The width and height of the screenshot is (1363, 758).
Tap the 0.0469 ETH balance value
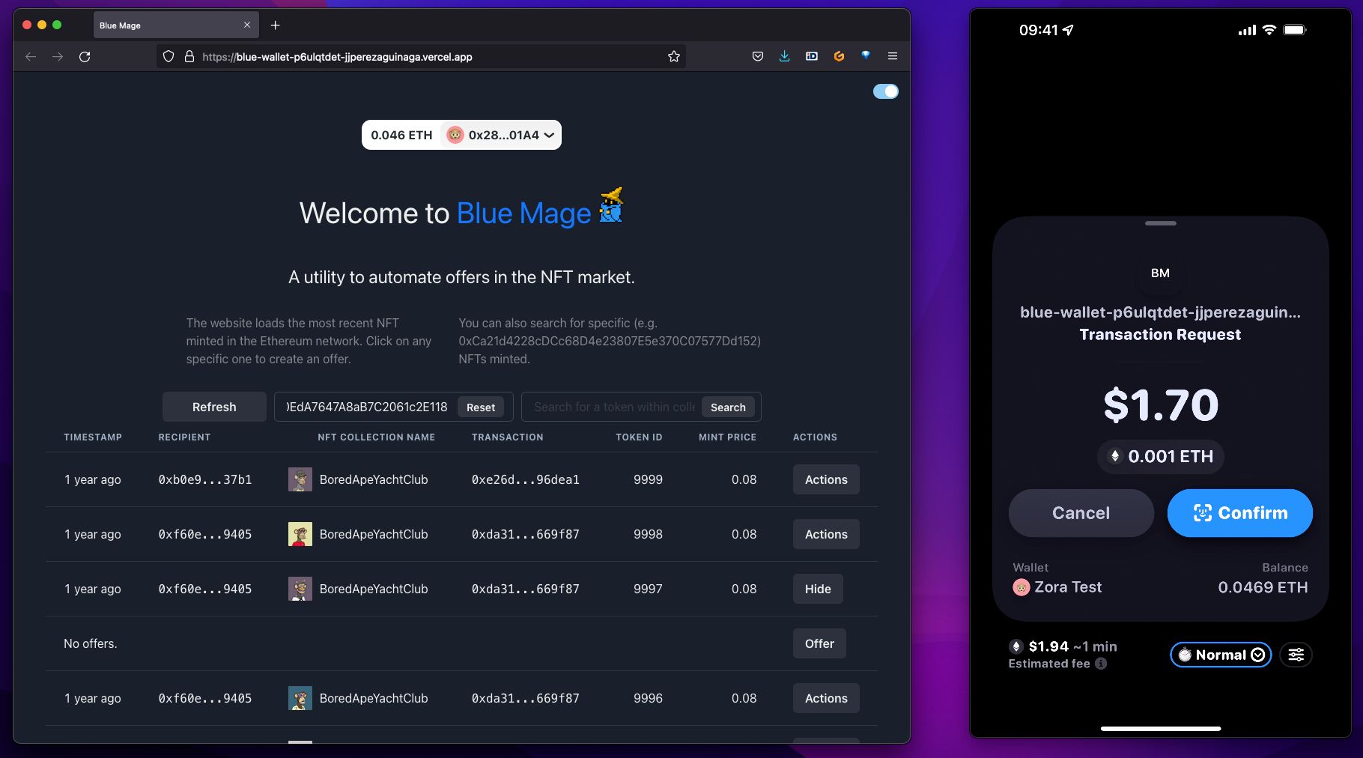(x=1263, y=587)
